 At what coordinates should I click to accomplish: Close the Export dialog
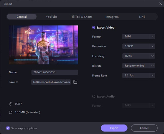(x=160, y=4)
